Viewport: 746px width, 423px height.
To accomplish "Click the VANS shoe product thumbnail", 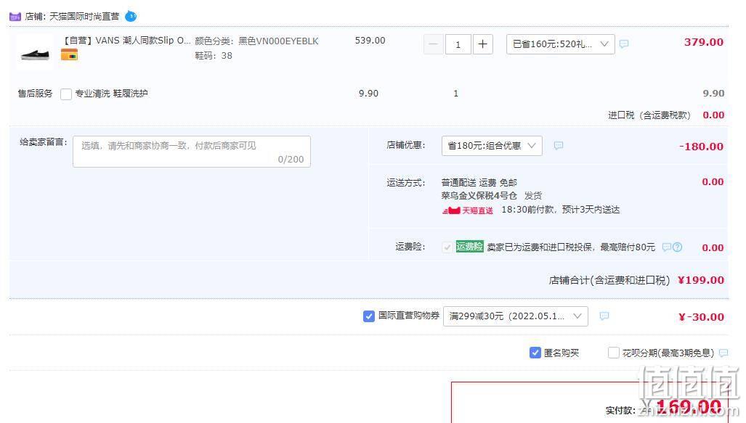I will 35,53.
